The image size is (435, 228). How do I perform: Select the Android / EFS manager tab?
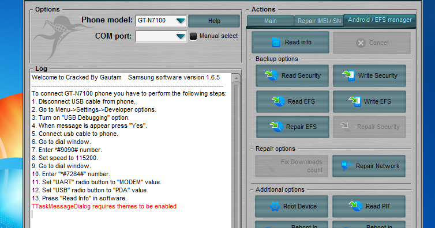coord(380,20)
